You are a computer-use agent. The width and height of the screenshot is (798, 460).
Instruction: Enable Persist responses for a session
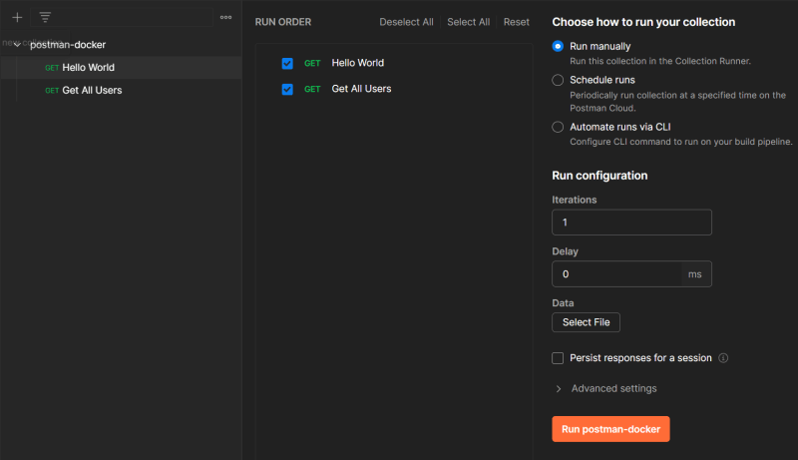[x=558, y=358]
